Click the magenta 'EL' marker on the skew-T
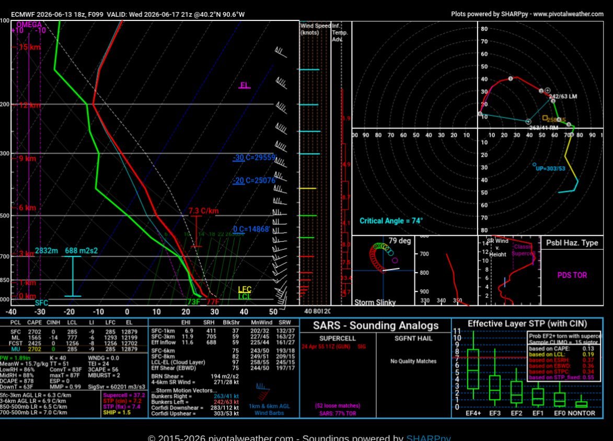The width and height of the screenshot is (613, 441). pyautogui.click(x=245, y=85)
